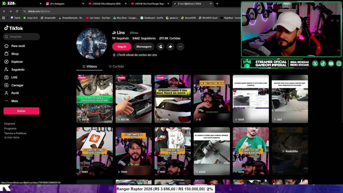The height and width of the screenshot is (193, 343).
Task: Open the TikTok Shop page
Action: coord(12,54)
